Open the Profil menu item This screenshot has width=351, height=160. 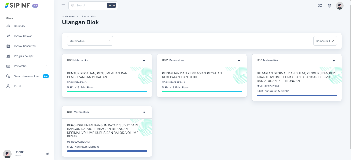tap(17, 86)
